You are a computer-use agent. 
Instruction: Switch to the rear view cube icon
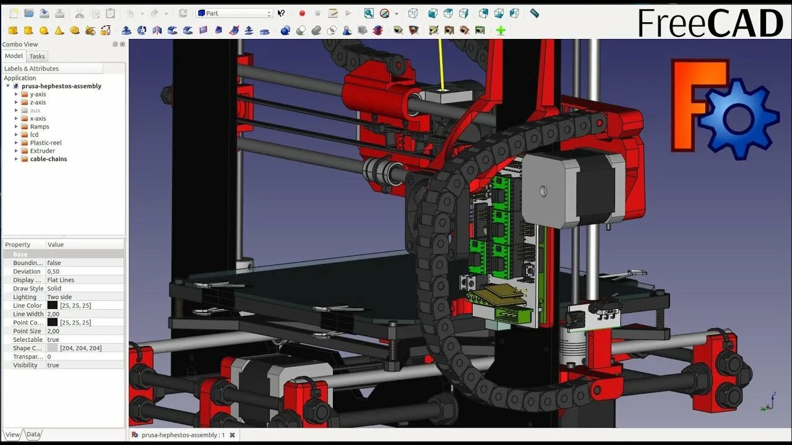point(483,13)
